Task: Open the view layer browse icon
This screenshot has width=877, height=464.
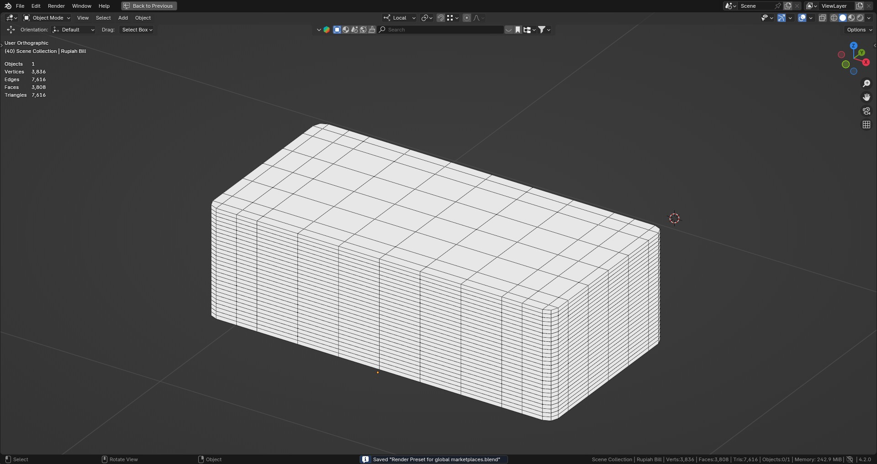Action: click(x=812, y=6)
